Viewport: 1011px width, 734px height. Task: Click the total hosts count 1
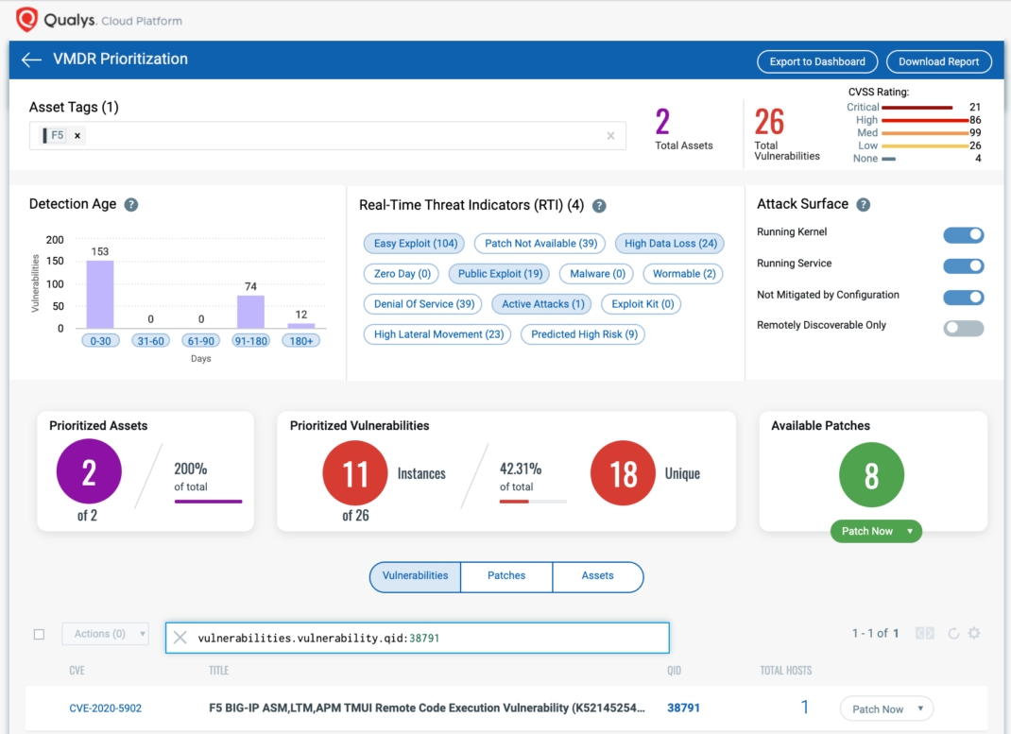805,708
